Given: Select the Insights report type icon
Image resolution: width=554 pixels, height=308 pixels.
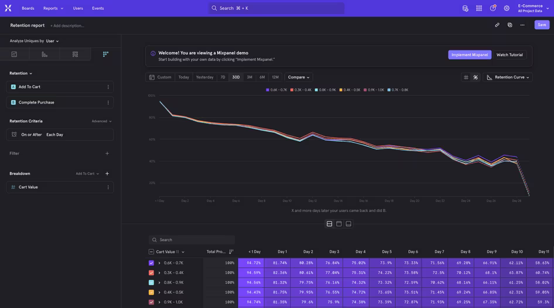Looking at the screenshot, I should [x=14, y=54].
